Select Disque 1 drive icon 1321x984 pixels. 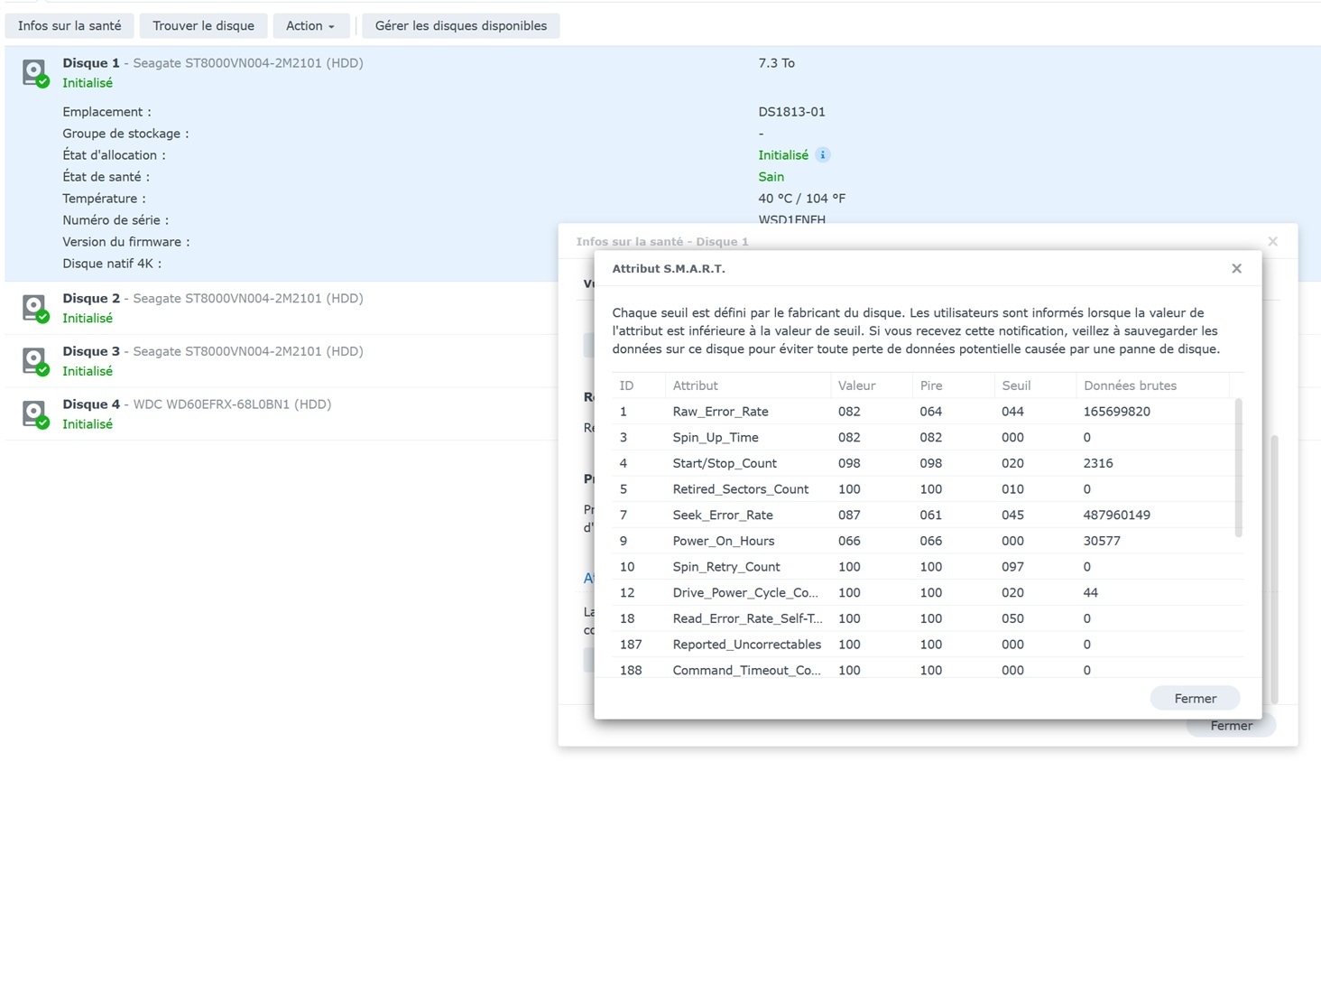(35, 73)
